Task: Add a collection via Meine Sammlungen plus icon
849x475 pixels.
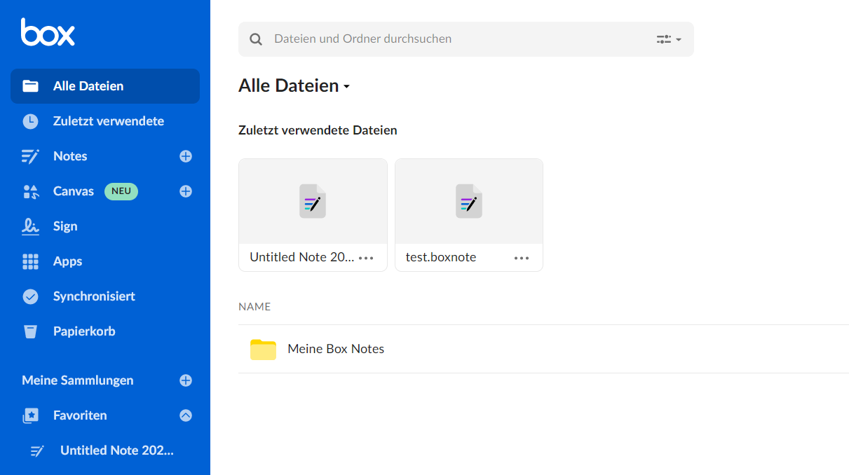Action: point(186,380)
